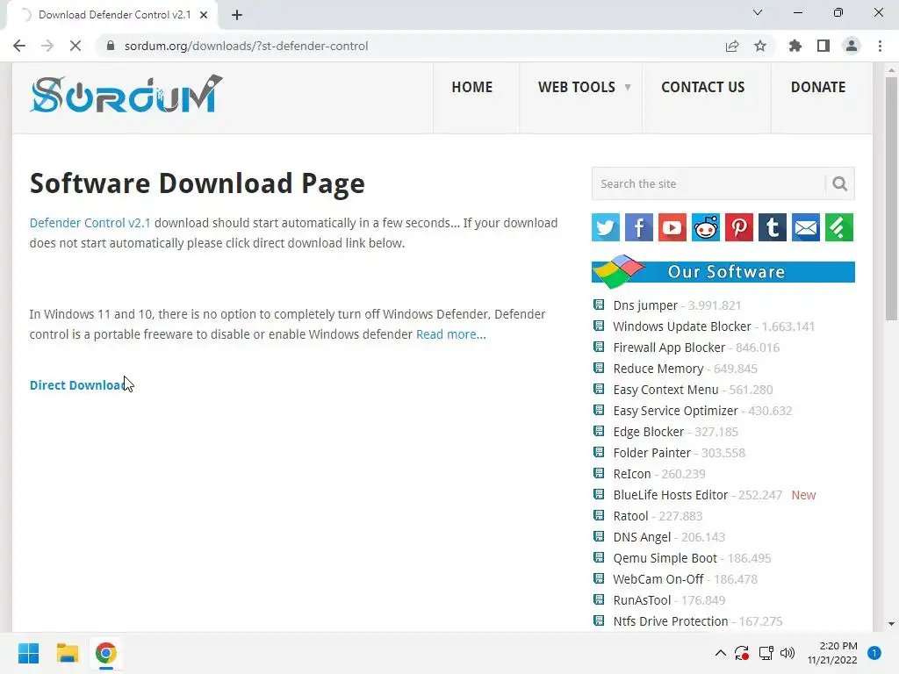This screenshot has width=899, height=674.
Task: Open the BlueLife Hosts Editor link
Action: (670, 495)
